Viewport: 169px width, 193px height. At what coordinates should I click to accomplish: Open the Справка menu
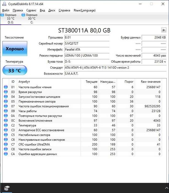coord(64,10)
